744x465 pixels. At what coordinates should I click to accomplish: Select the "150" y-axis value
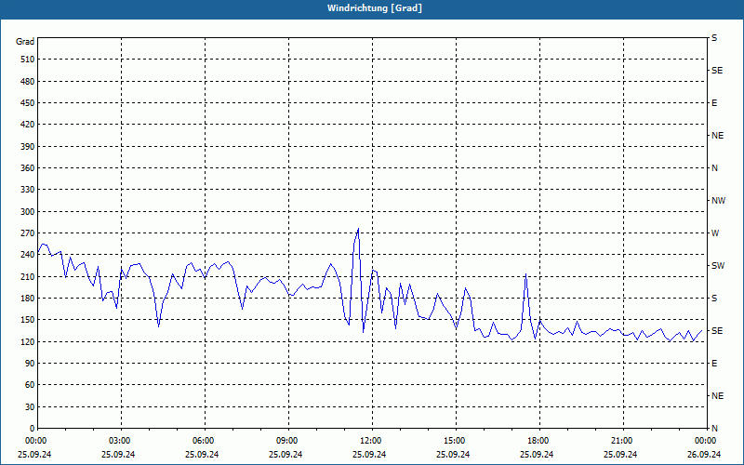[28, 320]
